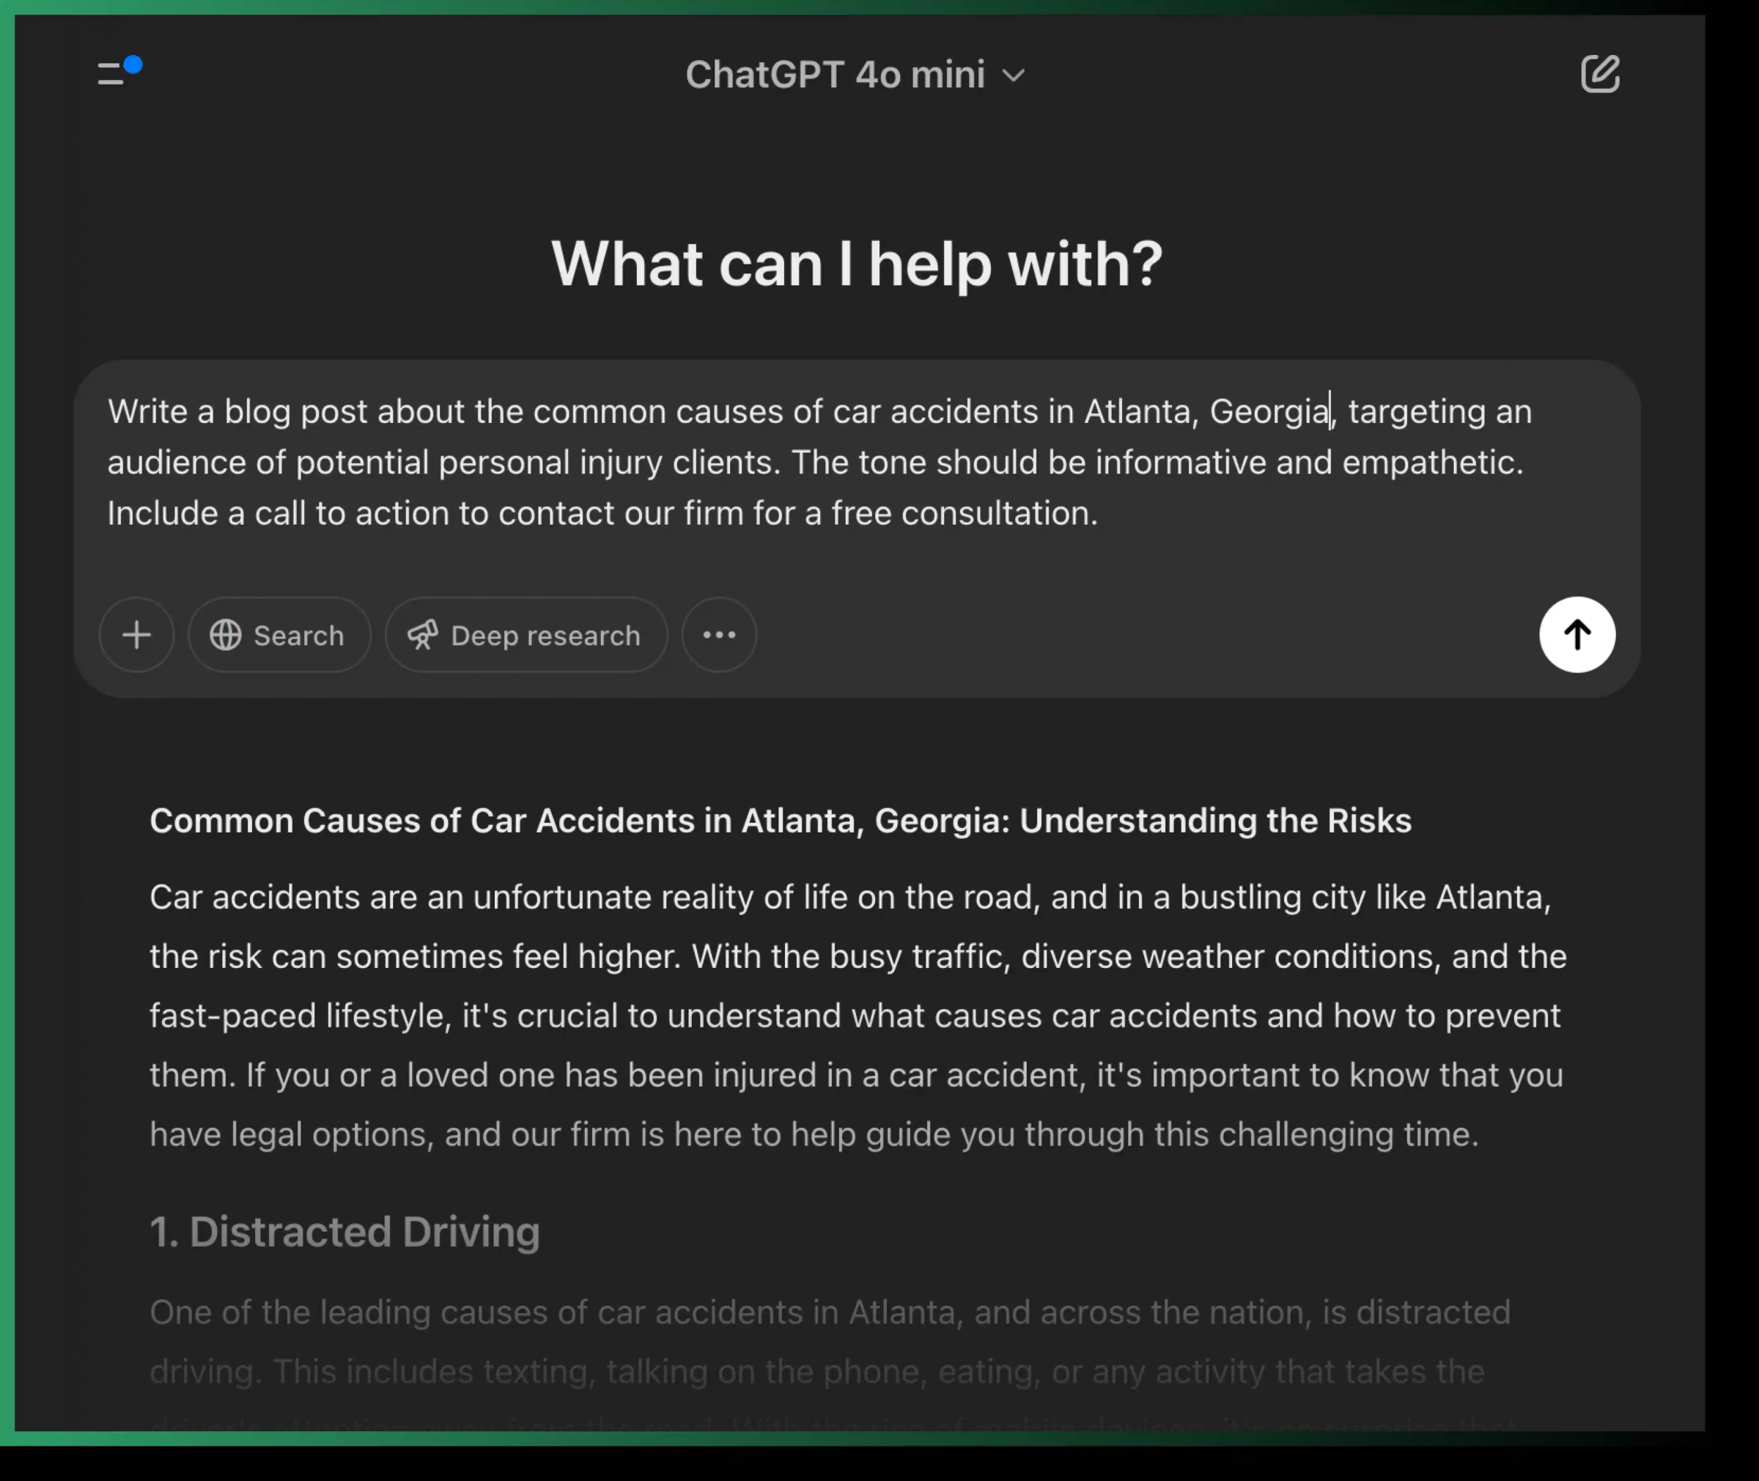Select the globe Search icon
Image resolution: width=1759 pixels, height=1481 pixels.
(x=227, y=635)
